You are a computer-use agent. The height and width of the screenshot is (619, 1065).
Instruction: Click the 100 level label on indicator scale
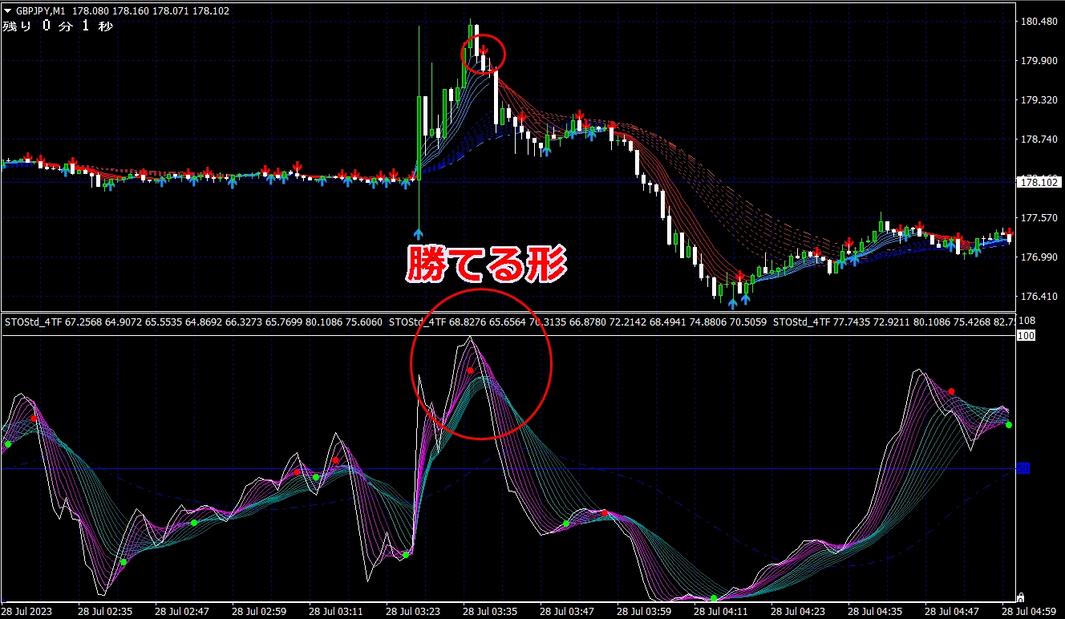[x=1026, y=336]
